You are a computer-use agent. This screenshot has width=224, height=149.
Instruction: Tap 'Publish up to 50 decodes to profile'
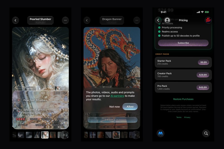pyautogui.click(x=179, y=36)
